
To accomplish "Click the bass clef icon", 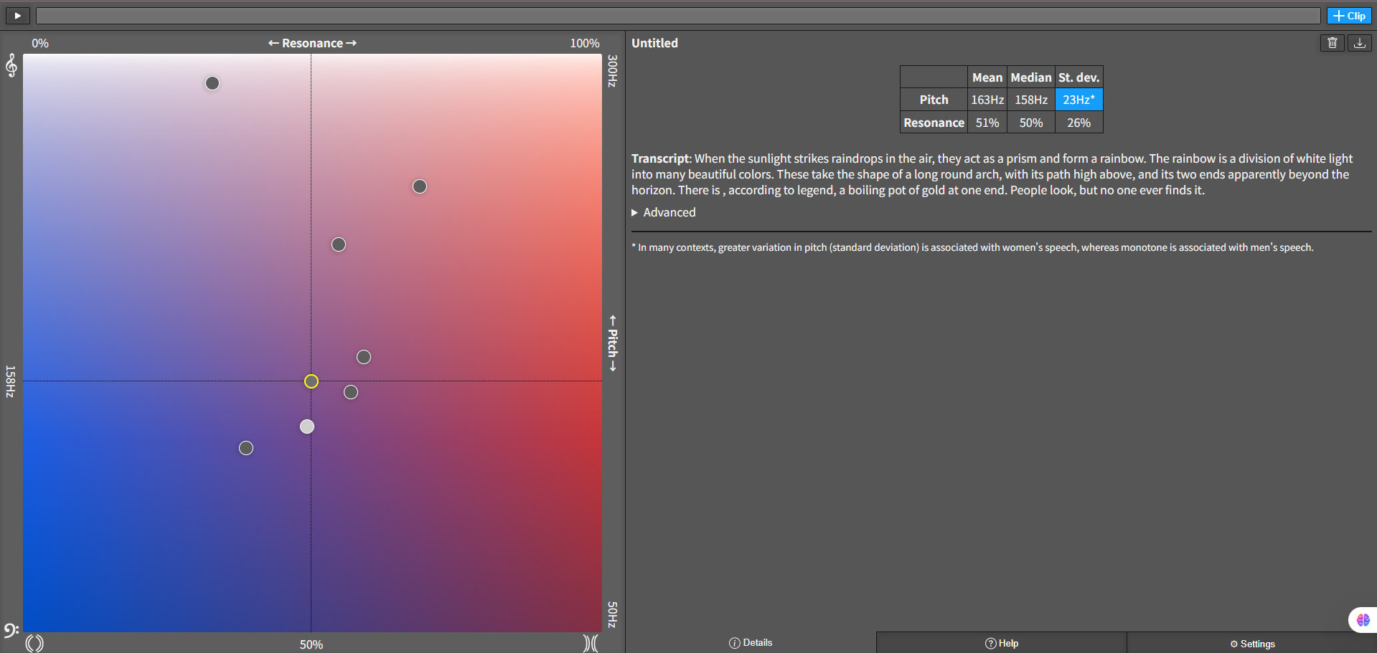I will click(11, 630).
